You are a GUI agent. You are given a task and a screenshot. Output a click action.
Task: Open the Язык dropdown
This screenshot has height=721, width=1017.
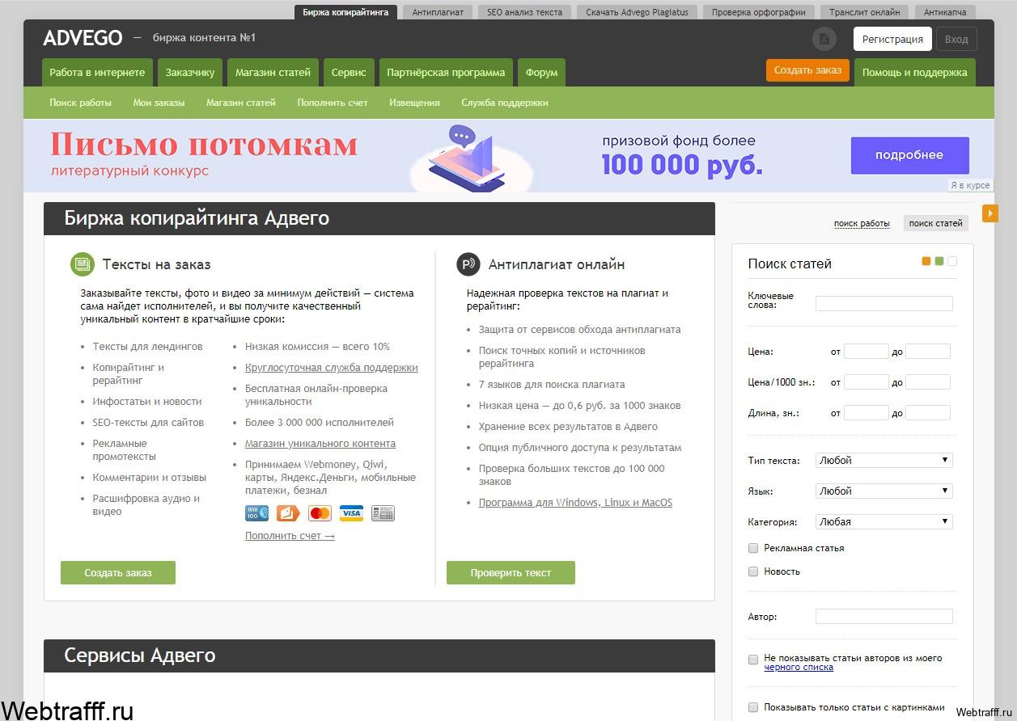(884, 491)
